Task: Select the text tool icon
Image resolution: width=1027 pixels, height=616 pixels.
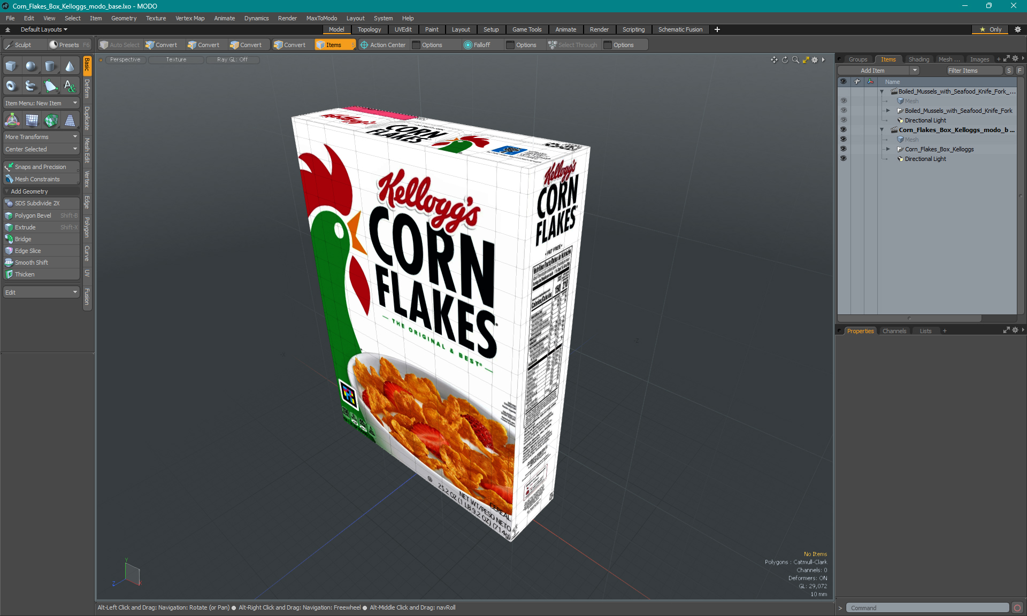Action: point(70,86)
